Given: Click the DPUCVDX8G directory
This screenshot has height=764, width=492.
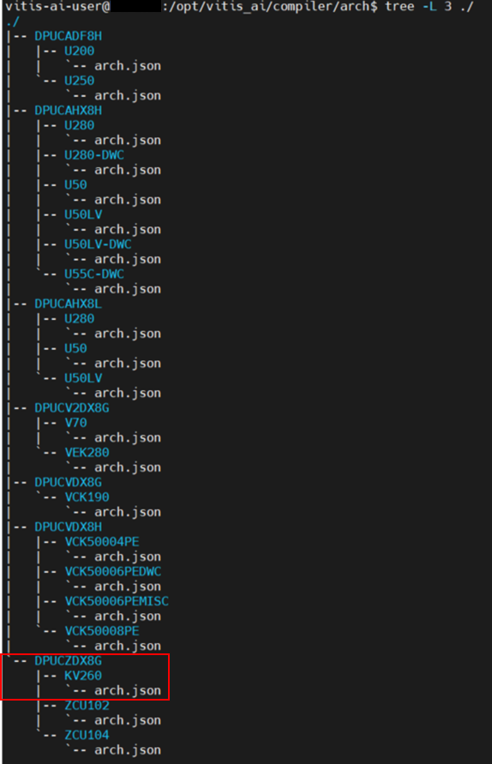Looking at the screenshot, I should (69, 482).
